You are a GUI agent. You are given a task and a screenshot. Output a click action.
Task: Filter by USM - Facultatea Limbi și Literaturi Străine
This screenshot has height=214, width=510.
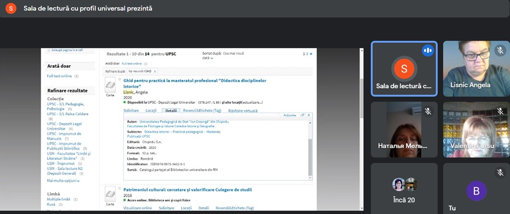[69, 156]
